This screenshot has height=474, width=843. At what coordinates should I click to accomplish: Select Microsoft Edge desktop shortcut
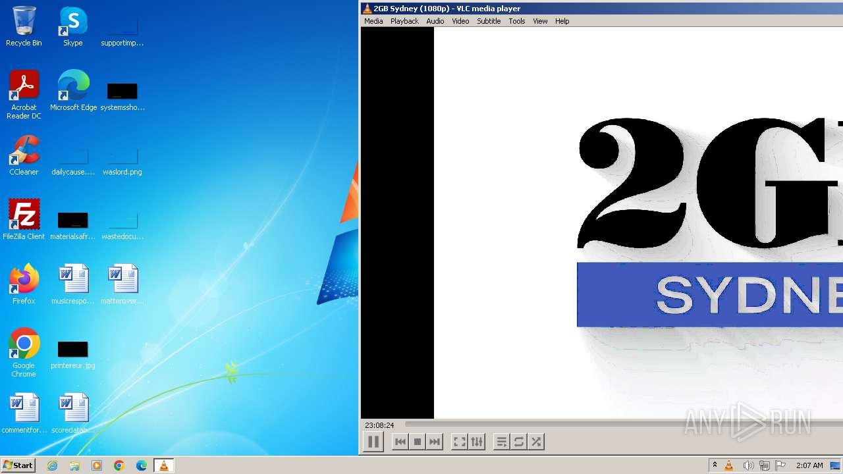click(73, 91)
